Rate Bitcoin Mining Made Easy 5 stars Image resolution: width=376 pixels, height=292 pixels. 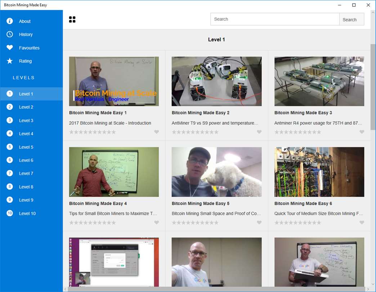coord(195,223)
